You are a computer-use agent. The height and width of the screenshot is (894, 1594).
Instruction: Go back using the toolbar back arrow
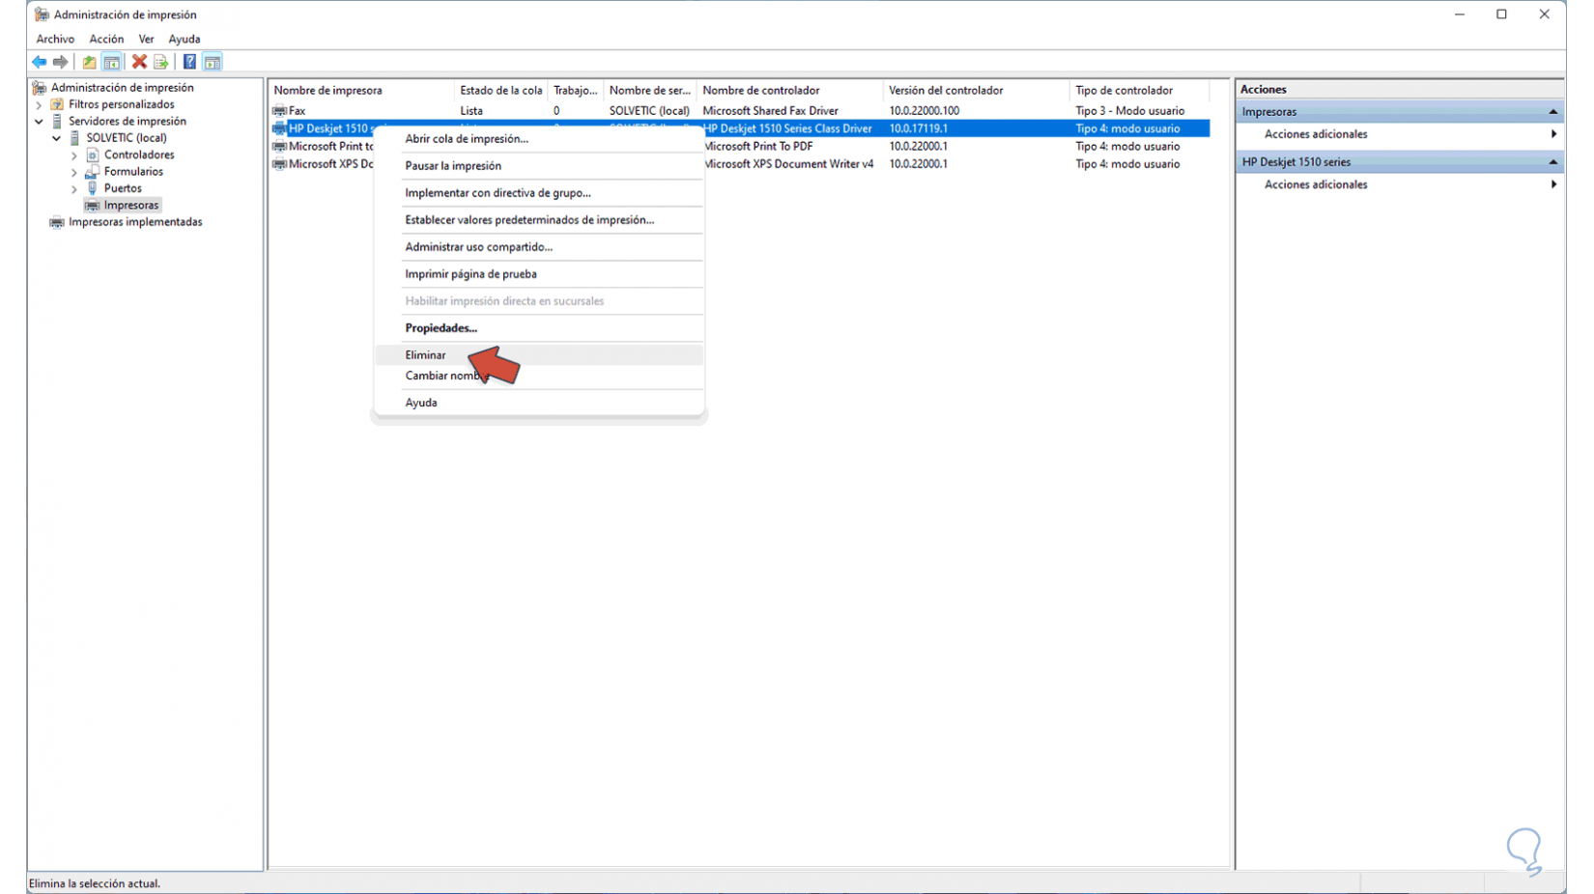tap(39, 62)
